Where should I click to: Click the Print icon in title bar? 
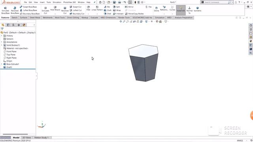coord(119,2)
